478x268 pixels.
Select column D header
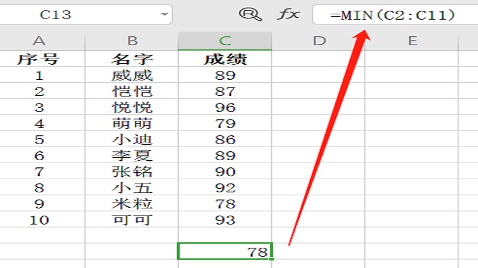point(319,40)
